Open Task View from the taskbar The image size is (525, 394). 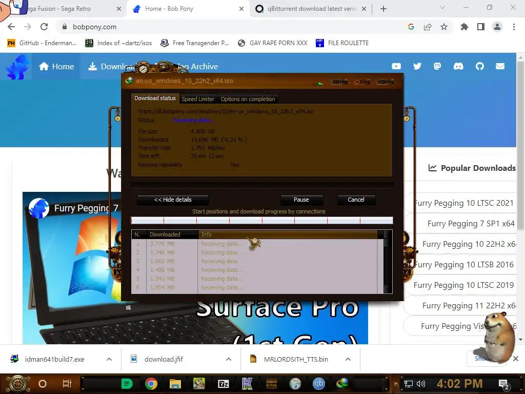pos(67,384)
